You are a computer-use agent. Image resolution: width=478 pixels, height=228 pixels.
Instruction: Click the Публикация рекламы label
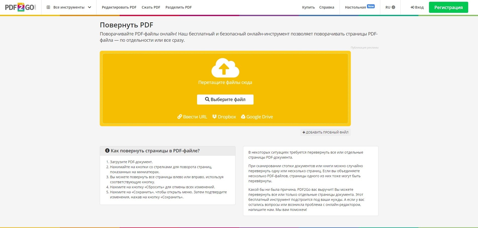point(364,48)
